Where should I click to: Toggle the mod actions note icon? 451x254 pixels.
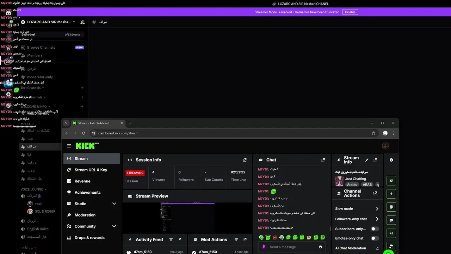click(x=391, y=207)
